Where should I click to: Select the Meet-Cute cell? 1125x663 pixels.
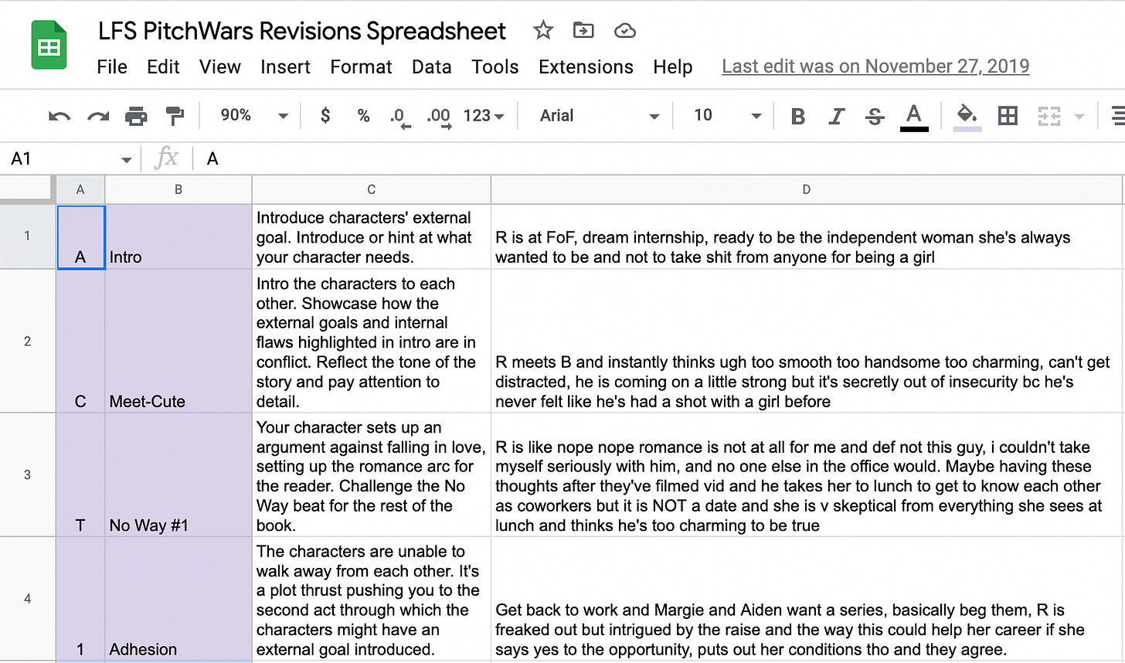[x=178, y=341]
